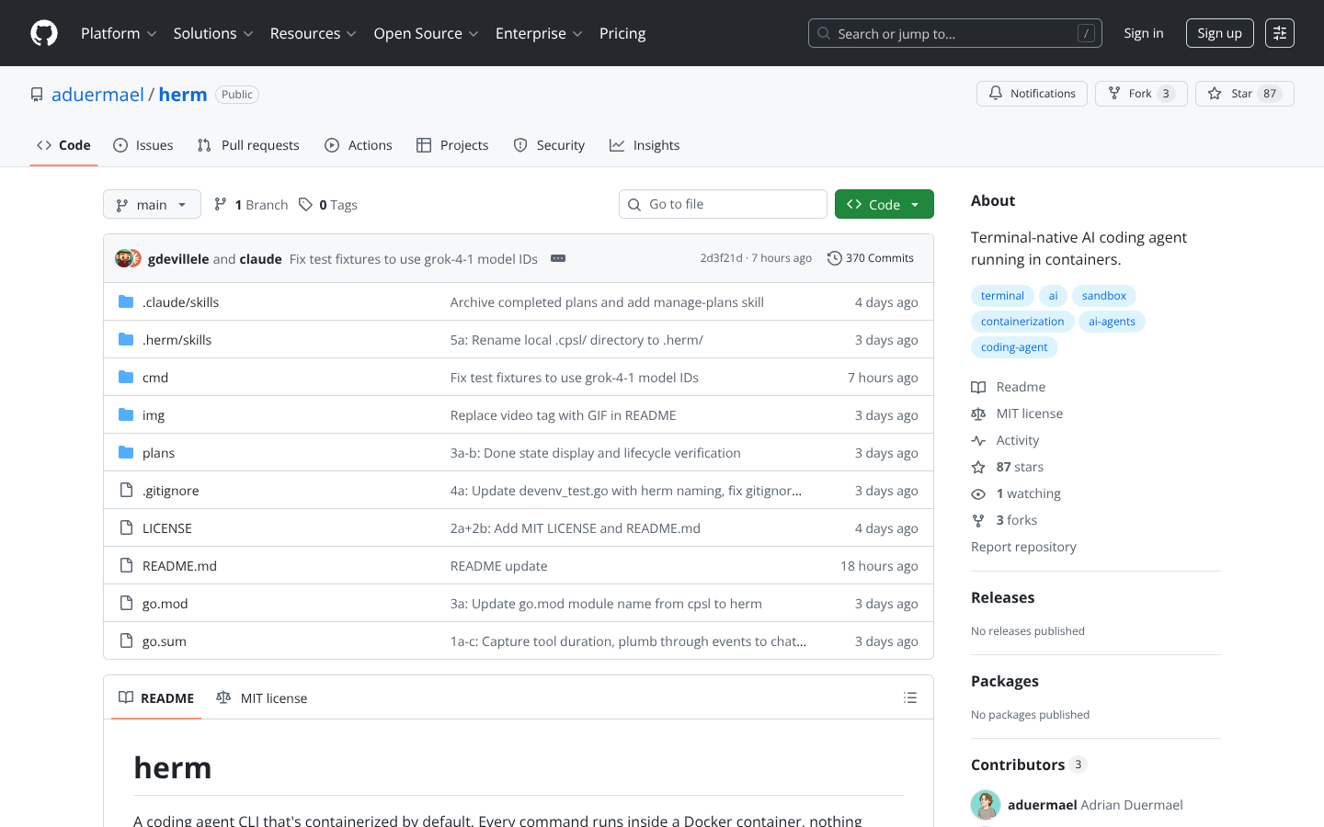Star the herm repository
Viewport: 1324px width, 827px height.
coord(1244,94)
